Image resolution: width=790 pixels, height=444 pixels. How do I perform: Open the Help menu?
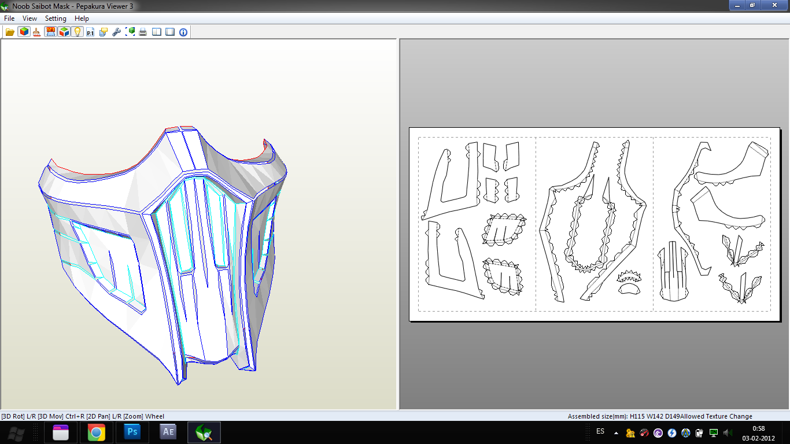coord(82,18)
